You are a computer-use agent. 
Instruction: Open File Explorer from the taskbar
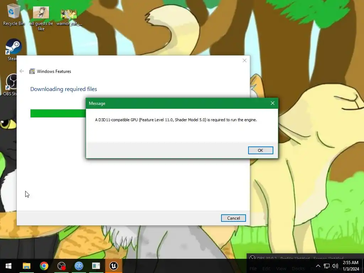[26, 266]
